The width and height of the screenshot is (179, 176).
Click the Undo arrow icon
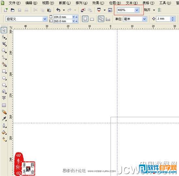coord(58,10)
